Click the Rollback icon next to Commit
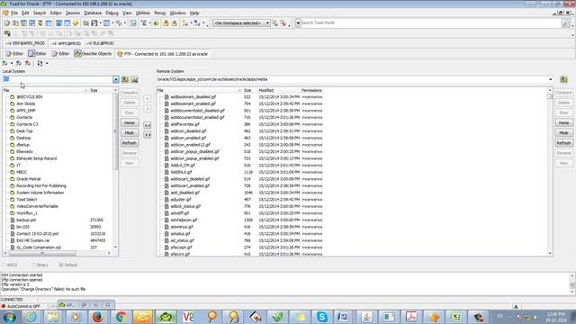 175,23
